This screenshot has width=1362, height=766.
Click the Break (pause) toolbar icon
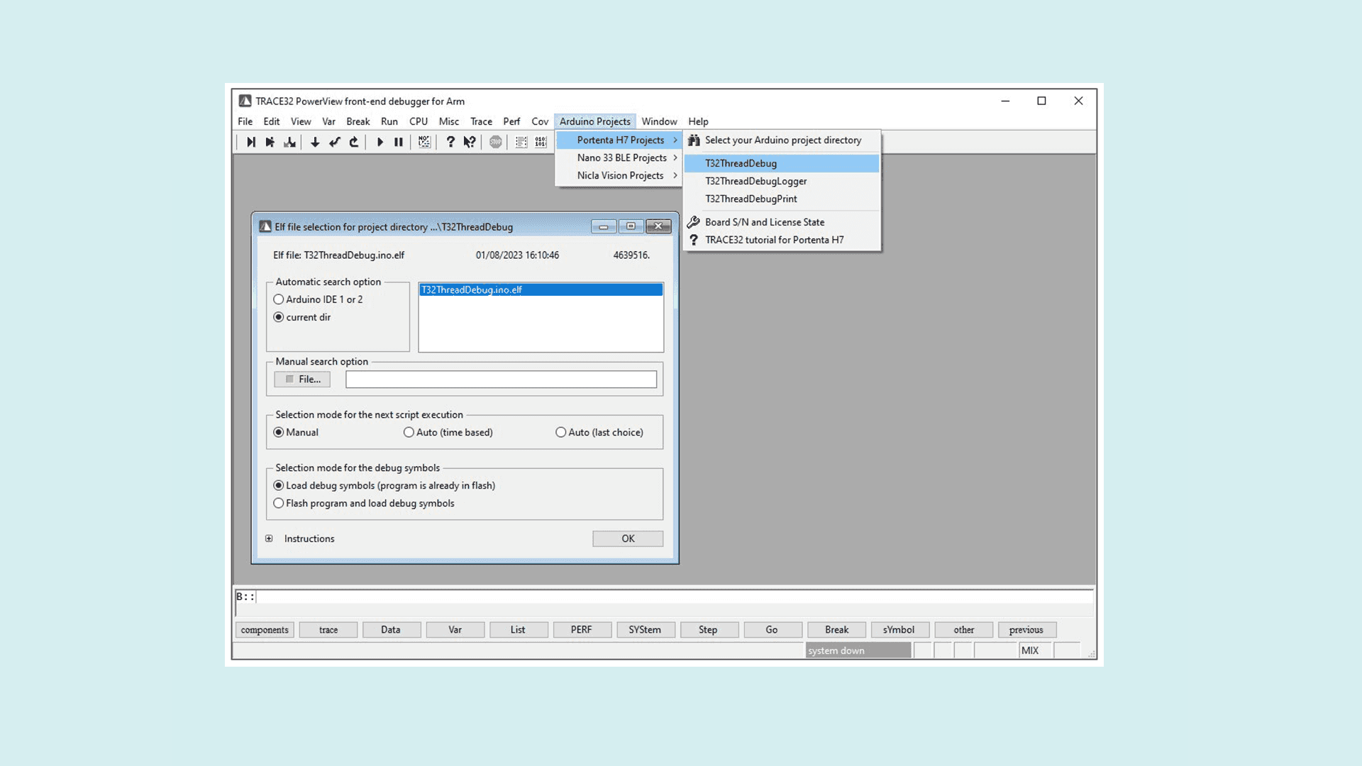pyautogui.click(x=399, y=142)
